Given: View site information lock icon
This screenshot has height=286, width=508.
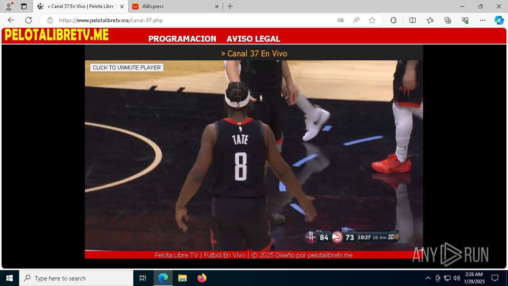Looking at the screenshot, I should 50,20.
